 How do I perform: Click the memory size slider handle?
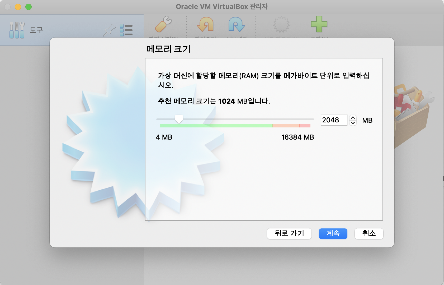pos(179,119)
